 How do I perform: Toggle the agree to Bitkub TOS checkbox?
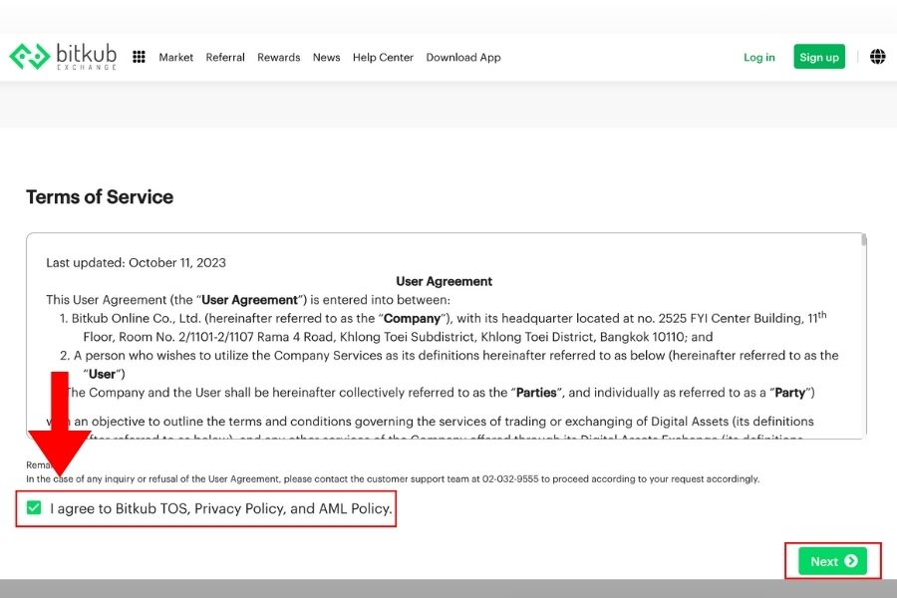click(x=34, y=507)
